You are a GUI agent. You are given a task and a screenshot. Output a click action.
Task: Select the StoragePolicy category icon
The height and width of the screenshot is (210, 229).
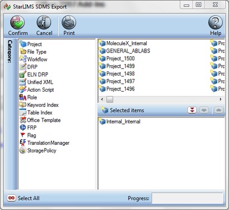[23, 150]
